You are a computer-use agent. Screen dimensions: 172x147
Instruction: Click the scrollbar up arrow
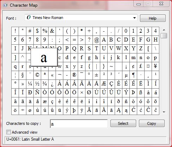pyautogui.click(x=164, y=30)
